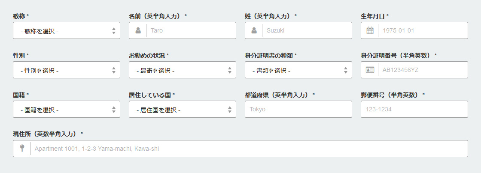Click the 生年月日 date input field
481x173 pixels.
coord(423,30)
